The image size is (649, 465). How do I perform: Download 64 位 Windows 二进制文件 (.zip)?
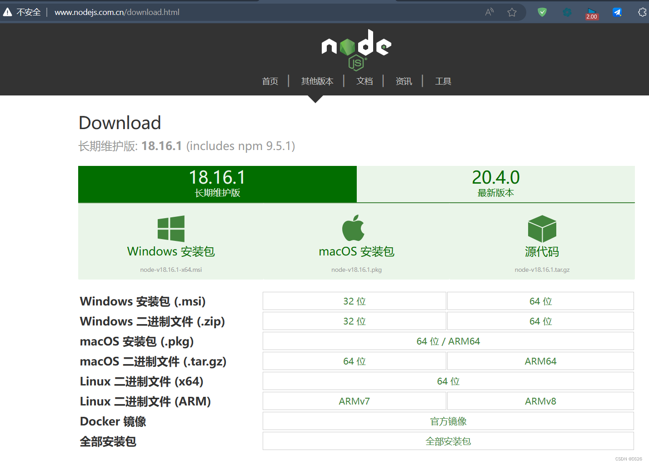point(541,321)
